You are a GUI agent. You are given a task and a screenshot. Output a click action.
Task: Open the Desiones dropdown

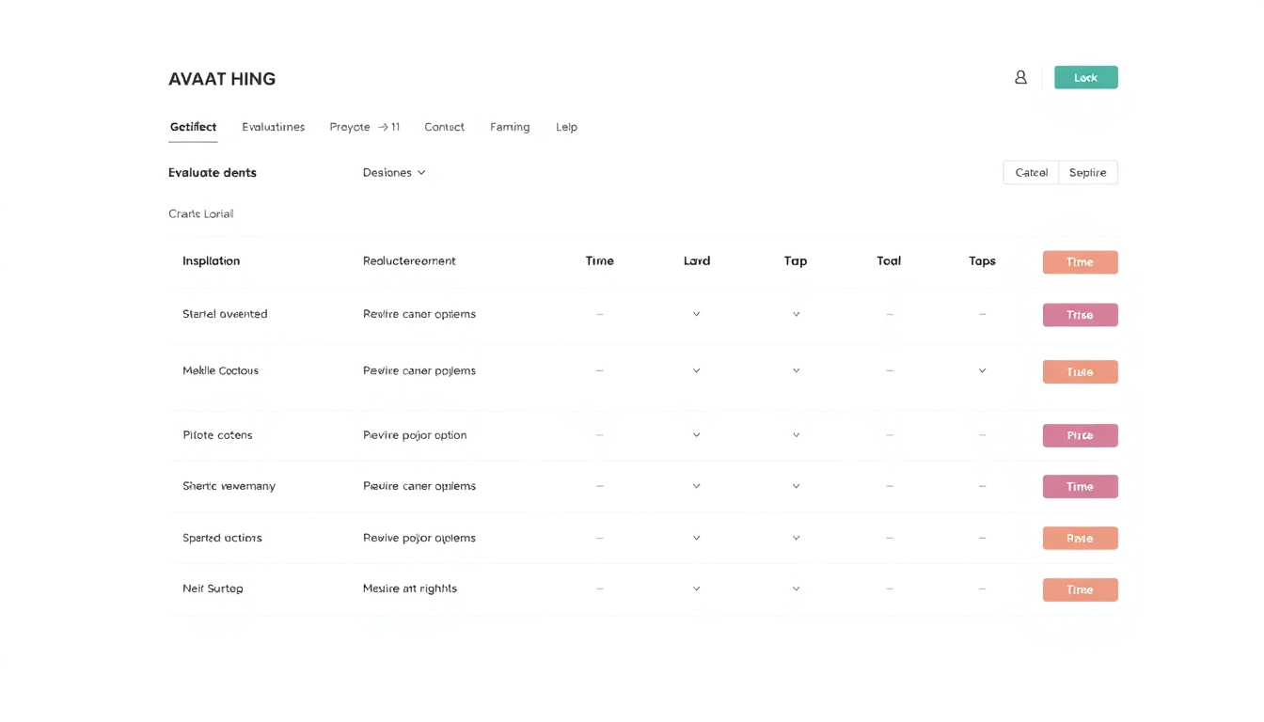click(392, 172)
